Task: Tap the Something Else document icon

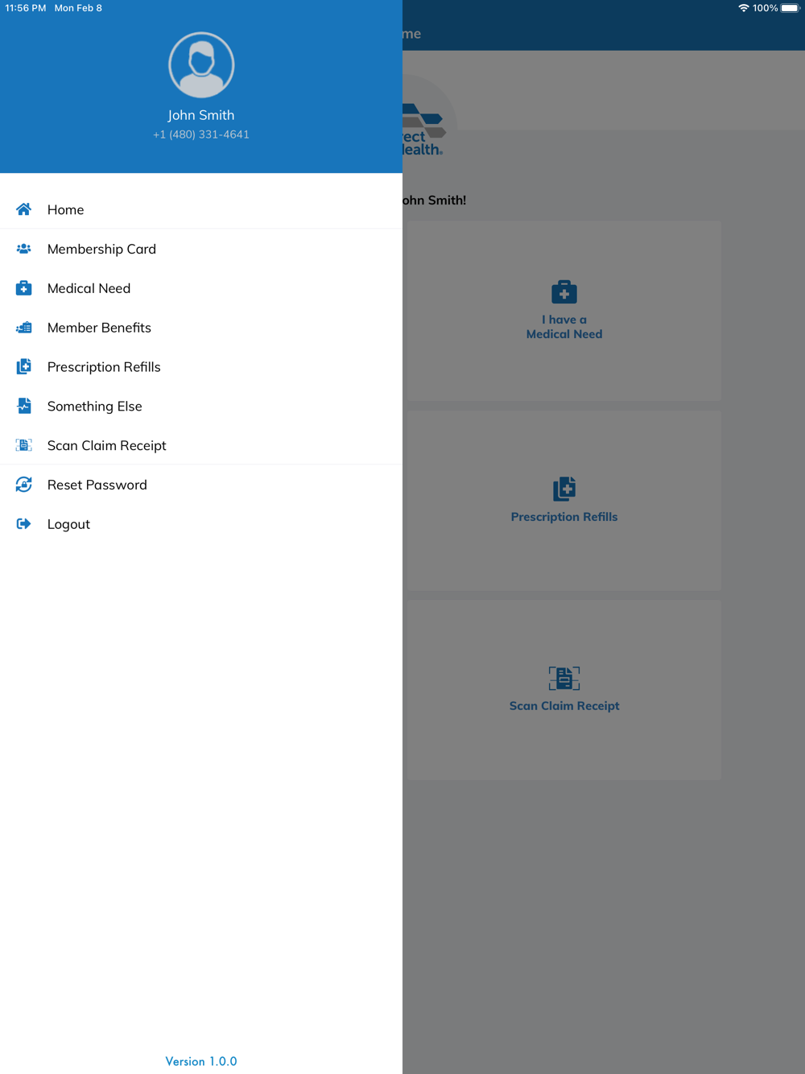Action: [24, 406]
